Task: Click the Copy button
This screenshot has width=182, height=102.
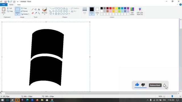Action: 10,11
